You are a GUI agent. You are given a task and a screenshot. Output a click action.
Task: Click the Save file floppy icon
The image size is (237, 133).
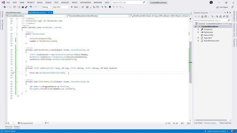(23, 7)
